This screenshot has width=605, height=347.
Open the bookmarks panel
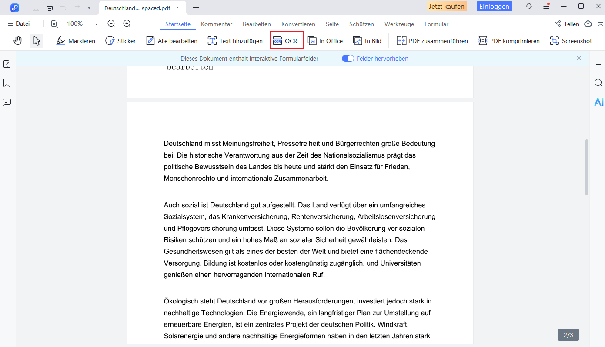click(x=7, y=83)
